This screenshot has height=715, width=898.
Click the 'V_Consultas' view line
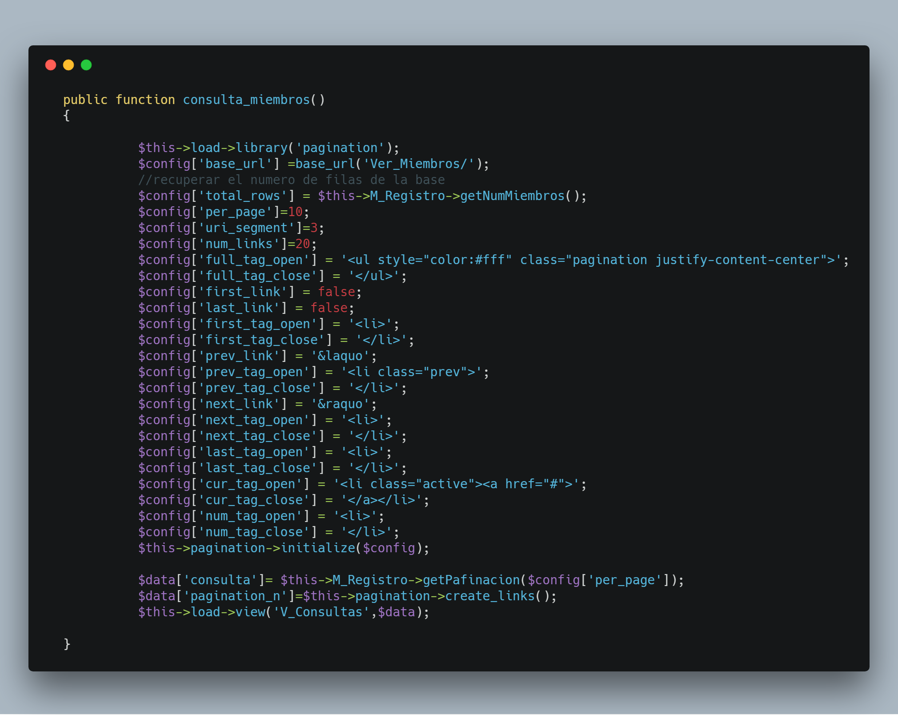tap(284, 612)
